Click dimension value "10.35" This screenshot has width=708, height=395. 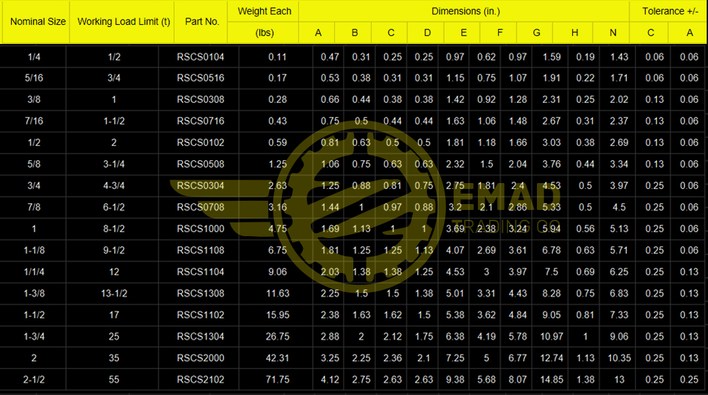click(x=619, y=358)
